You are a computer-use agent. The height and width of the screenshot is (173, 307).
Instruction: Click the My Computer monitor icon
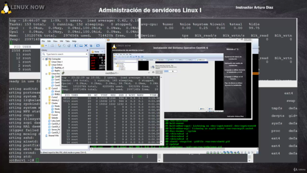click(47, 59)
